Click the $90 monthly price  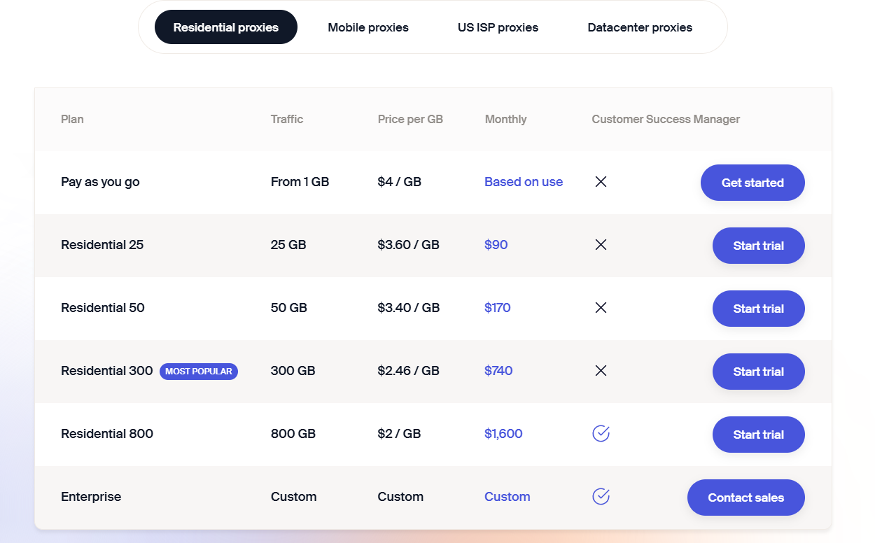496,245
